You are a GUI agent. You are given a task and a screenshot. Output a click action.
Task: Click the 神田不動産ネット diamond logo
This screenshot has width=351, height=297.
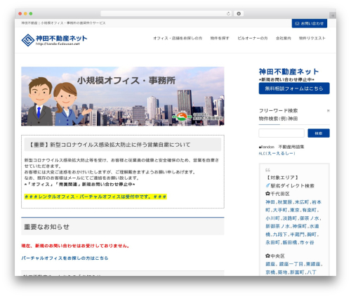point(28,40)
